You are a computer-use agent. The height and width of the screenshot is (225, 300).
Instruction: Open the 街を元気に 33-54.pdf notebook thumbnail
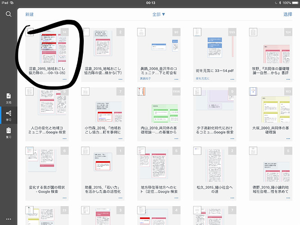[215, 46]
